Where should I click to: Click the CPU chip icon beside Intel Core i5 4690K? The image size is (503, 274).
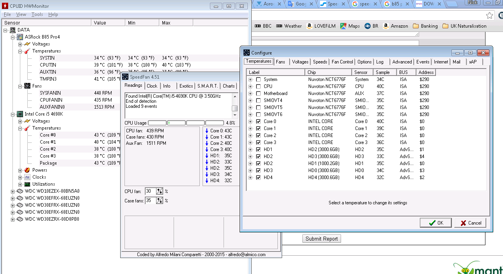20,114
